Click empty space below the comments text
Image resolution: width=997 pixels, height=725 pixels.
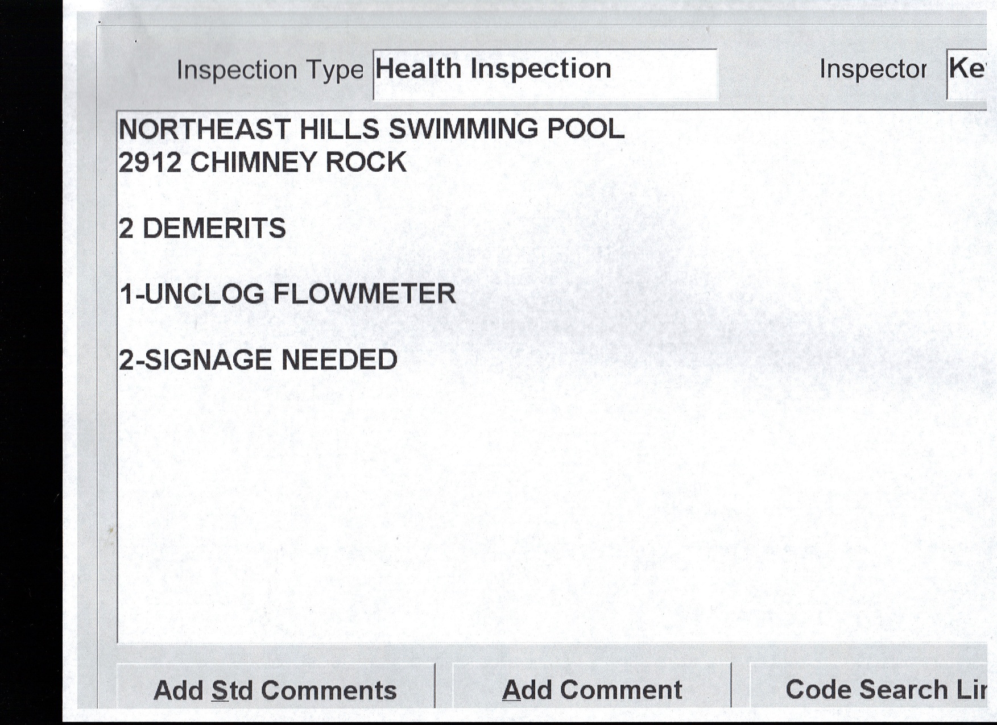click(512, 512)
